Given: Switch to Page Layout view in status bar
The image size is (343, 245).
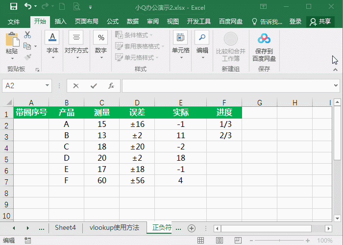Looking at the screenshot, I should 220,241.
